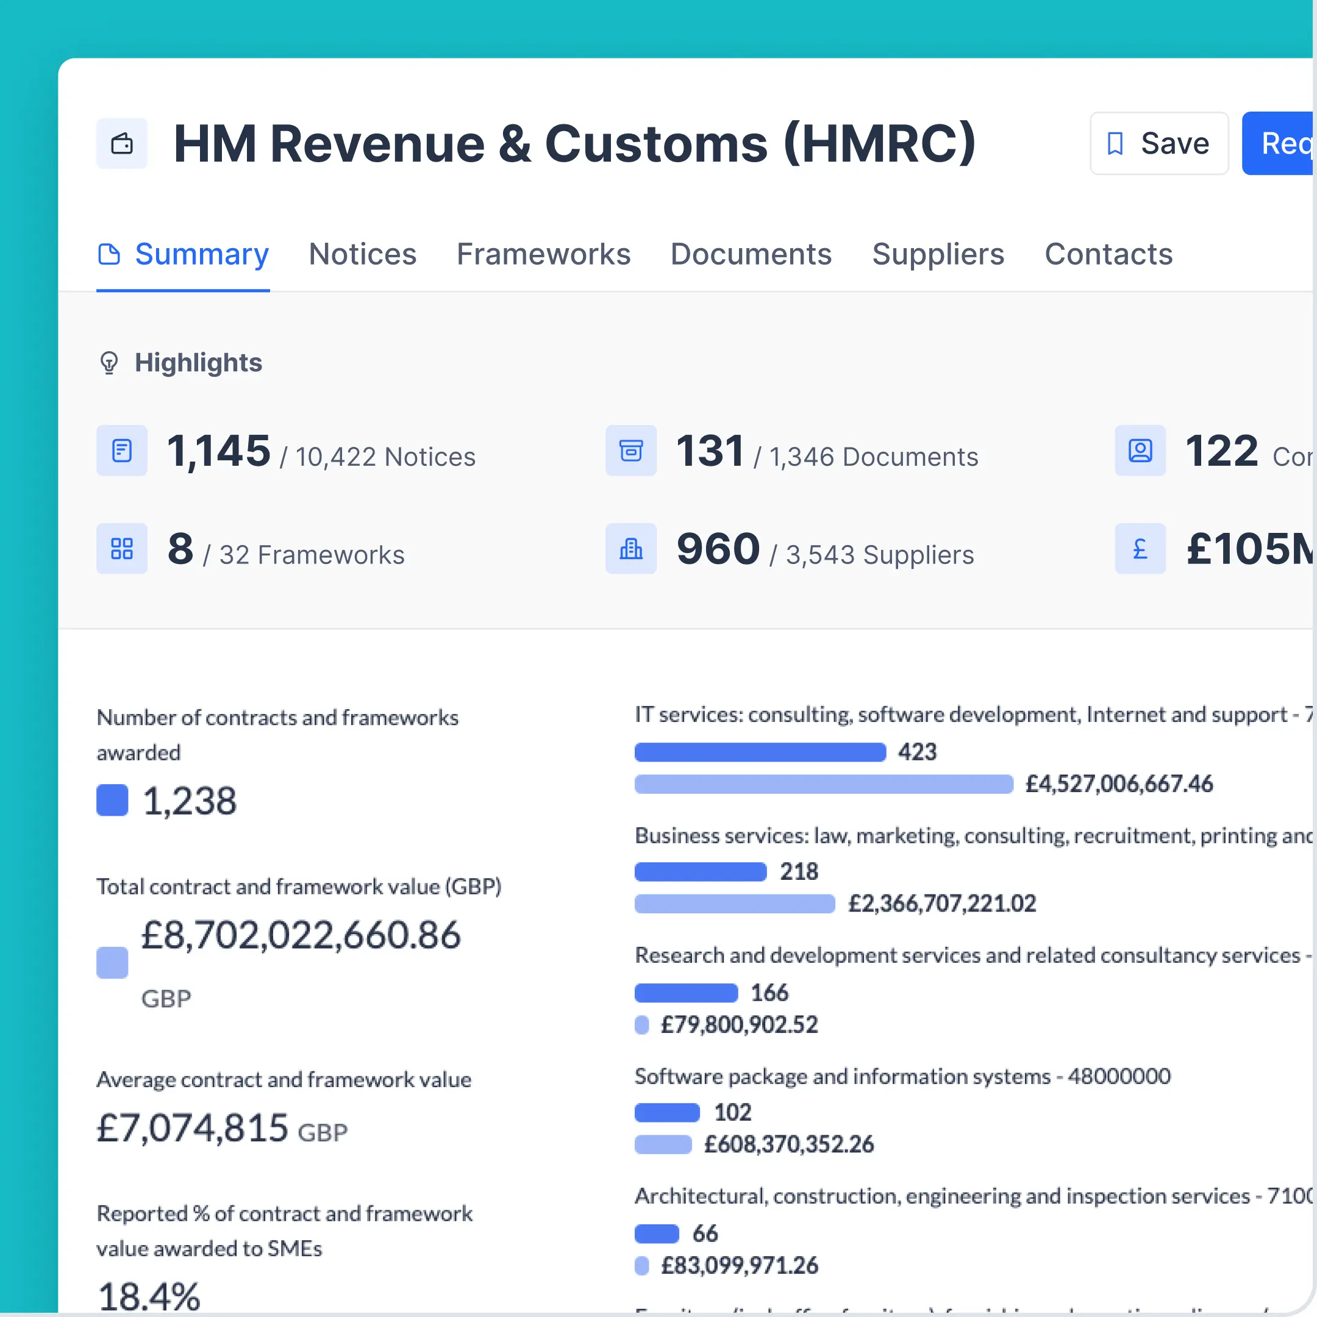Click the Research and development services label

[974, 955]
